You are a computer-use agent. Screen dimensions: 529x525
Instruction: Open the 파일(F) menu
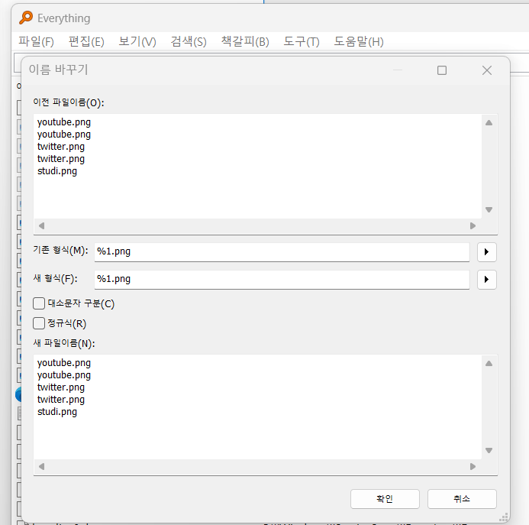coord(36,41)
